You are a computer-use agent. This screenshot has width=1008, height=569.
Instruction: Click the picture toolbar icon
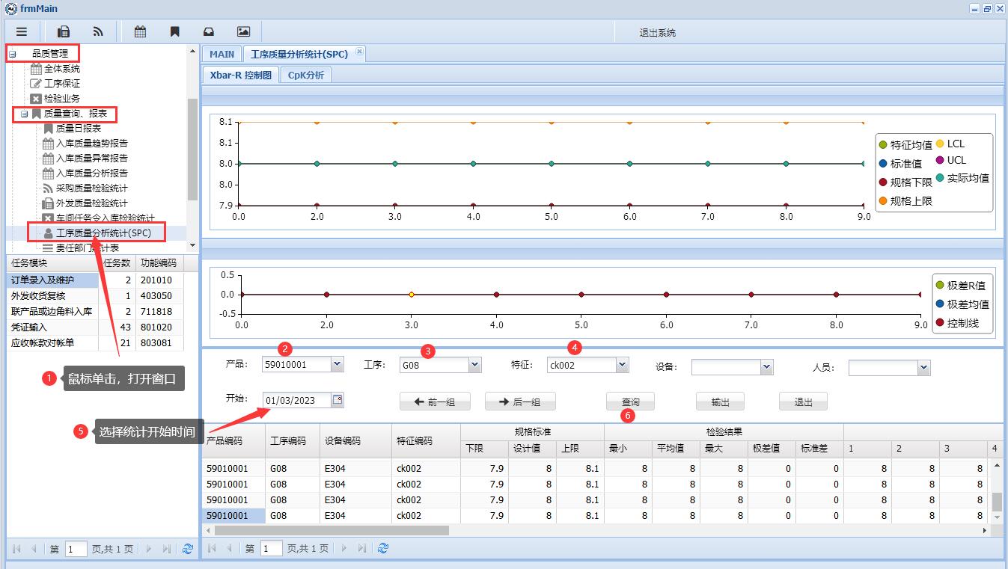[243, 31]
